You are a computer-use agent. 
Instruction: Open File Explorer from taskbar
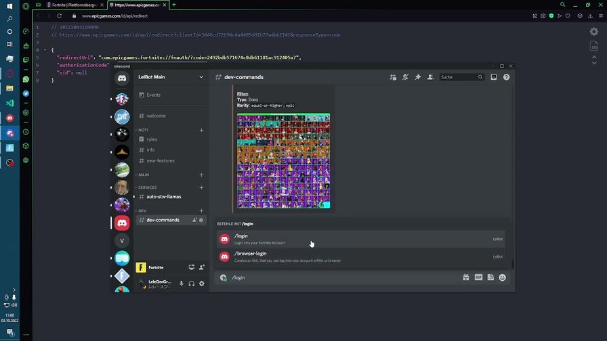coord(9,89)
